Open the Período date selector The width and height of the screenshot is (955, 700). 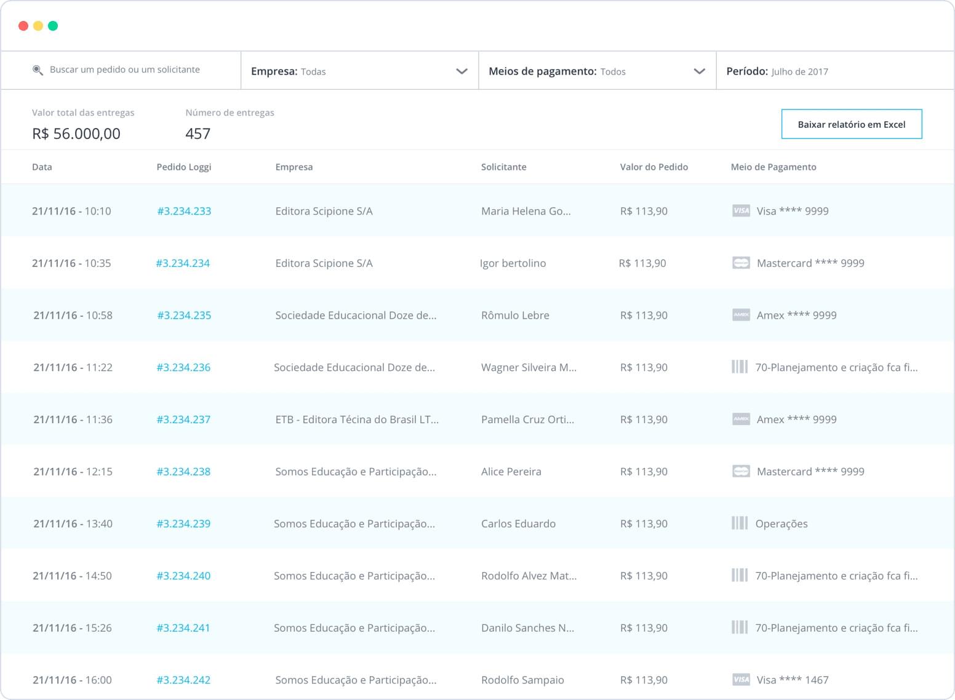tap(800, 71)
